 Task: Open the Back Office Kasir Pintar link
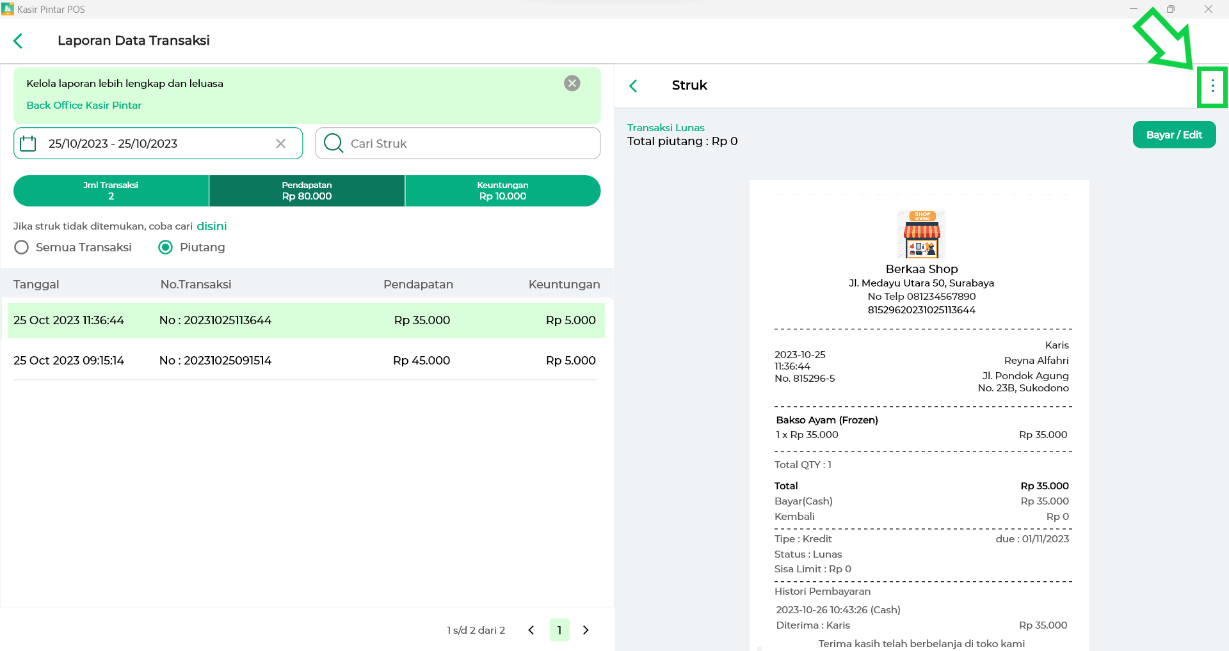[x=84, y=106]
